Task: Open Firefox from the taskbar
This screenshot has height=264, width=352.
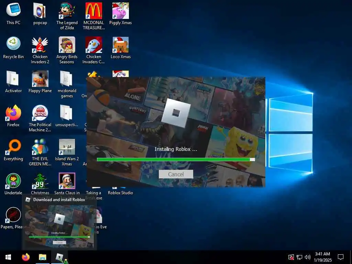Action: coord(26,257)
